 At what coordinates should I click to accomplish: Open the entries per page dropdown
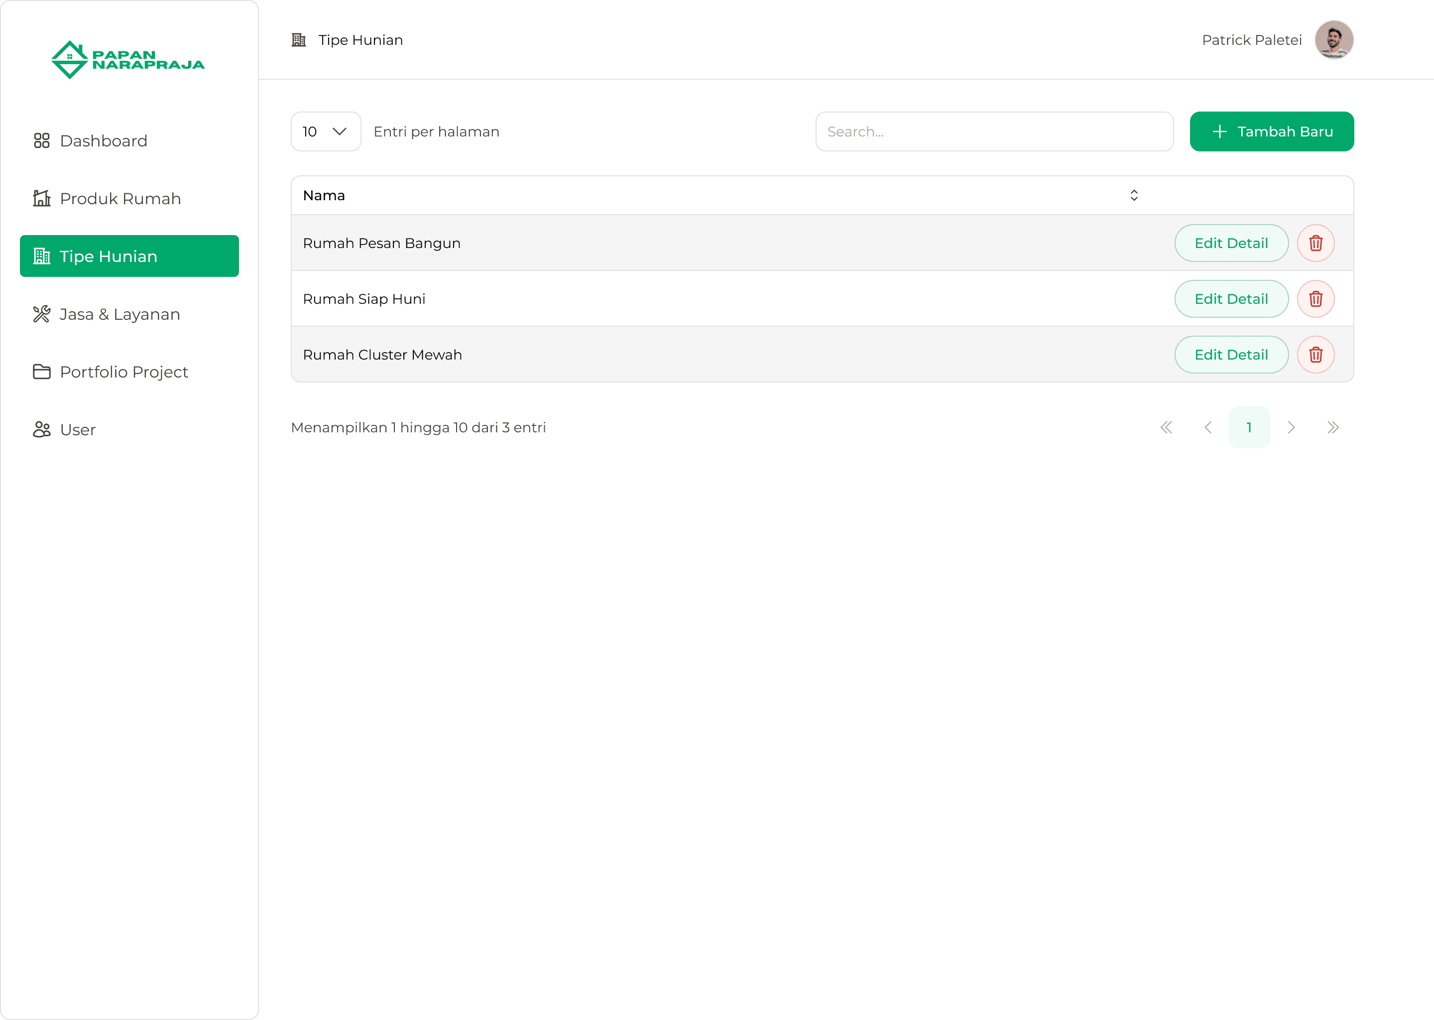click(x=325, y=131)
